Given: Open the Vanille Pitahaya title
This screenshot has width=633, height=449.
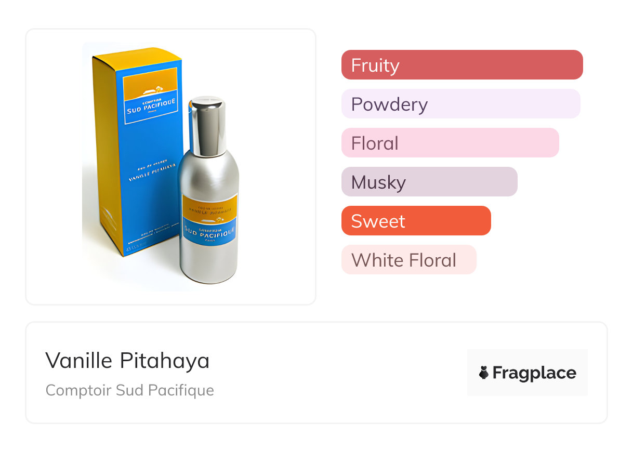Looking at the screenshot, I should click(x=127, y=361).
